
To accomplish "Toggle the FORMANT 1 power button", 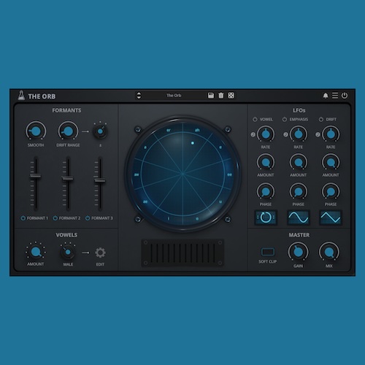I will 23,218.
